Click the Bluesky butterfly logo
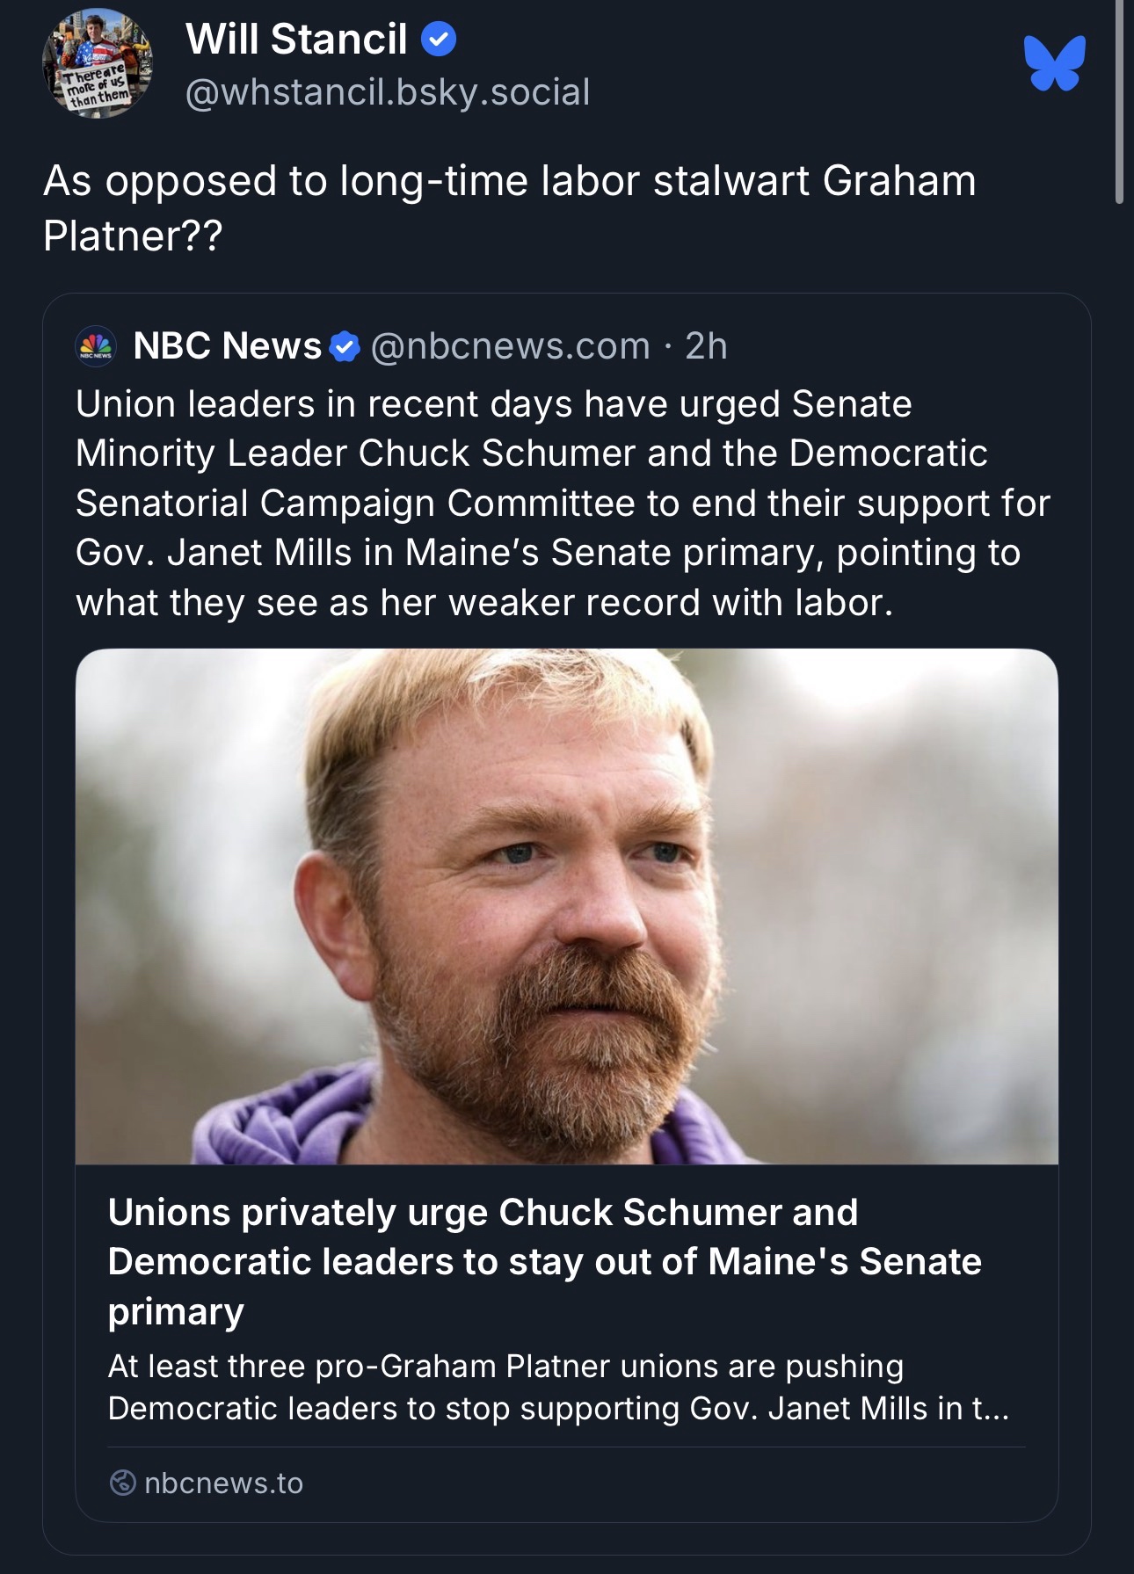1134x1574 pixels. pyautogui.click(x=1054, y=63)
